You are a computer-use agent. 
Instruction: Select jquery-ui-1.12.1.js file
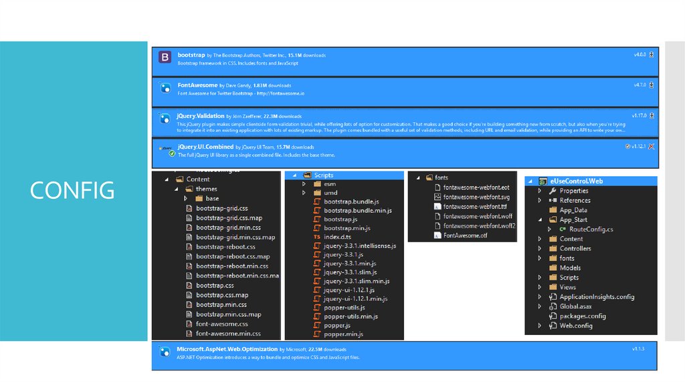coord(349,290)
